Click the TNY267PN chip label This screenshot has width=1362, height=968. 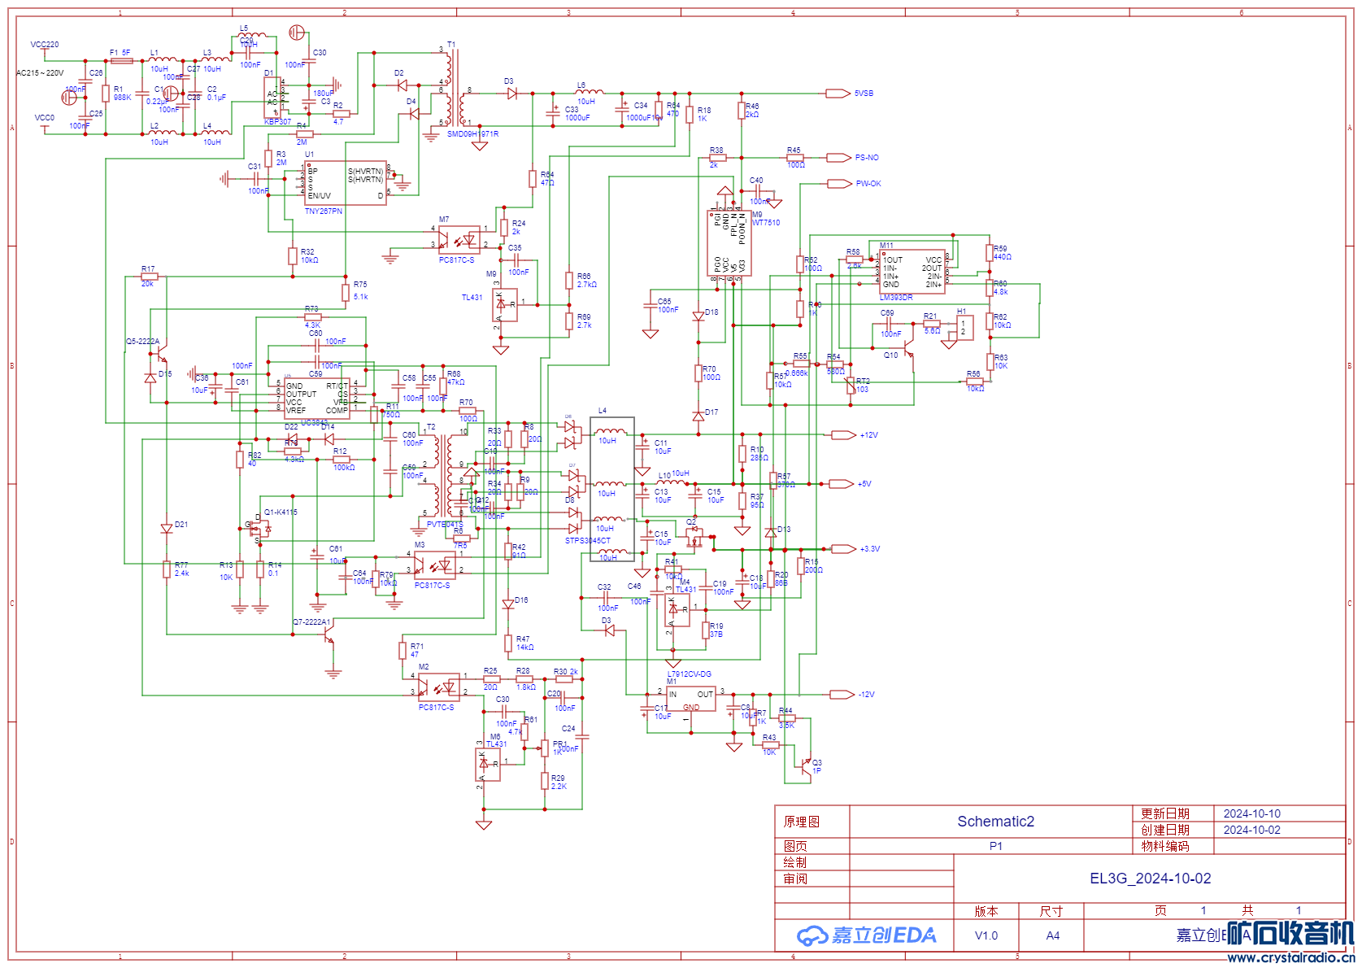324,211
